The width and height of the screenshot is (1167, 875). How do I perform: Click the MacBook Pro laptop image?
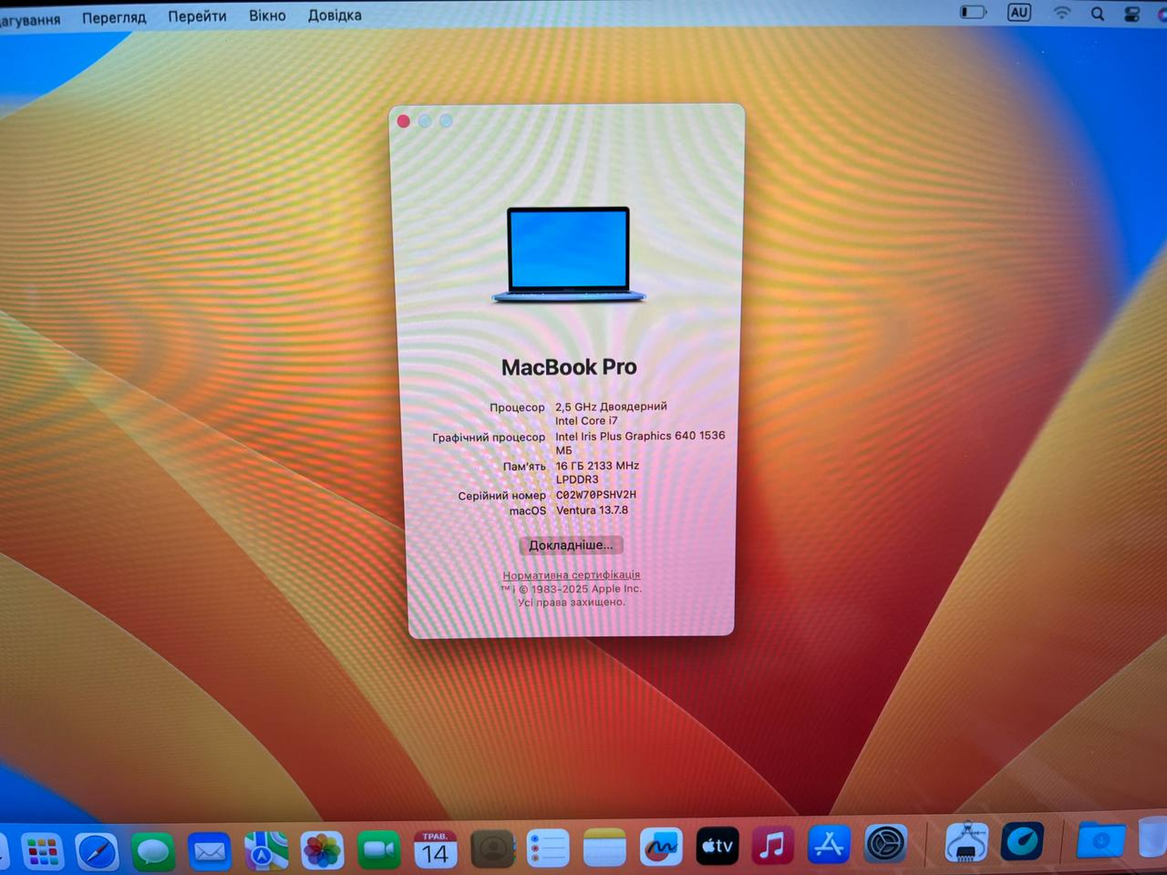pyautogui.click(x=569, y=255)
